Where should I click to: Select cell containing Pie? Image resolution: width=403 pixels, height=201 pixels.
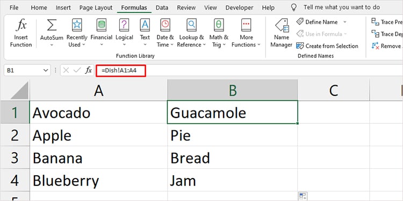[232, 135]
